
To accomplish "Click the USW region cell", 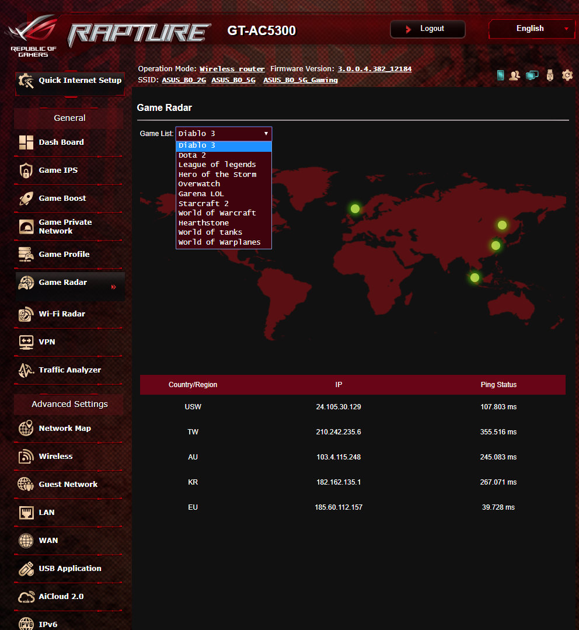I will coord(193,407).
